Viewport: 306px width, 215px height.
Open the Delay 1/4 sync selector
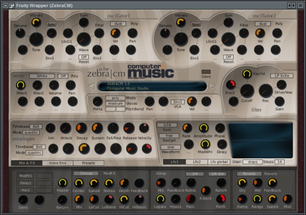coord(195,174)
